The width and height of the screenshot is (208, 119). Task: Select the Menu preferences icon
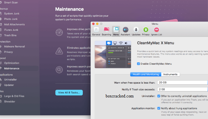pos(116,30)
